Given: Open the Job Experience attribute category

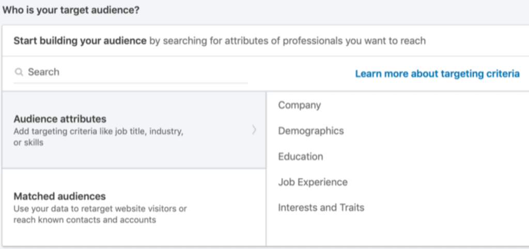Looking at the screenshot, I should tap(313, 182).
